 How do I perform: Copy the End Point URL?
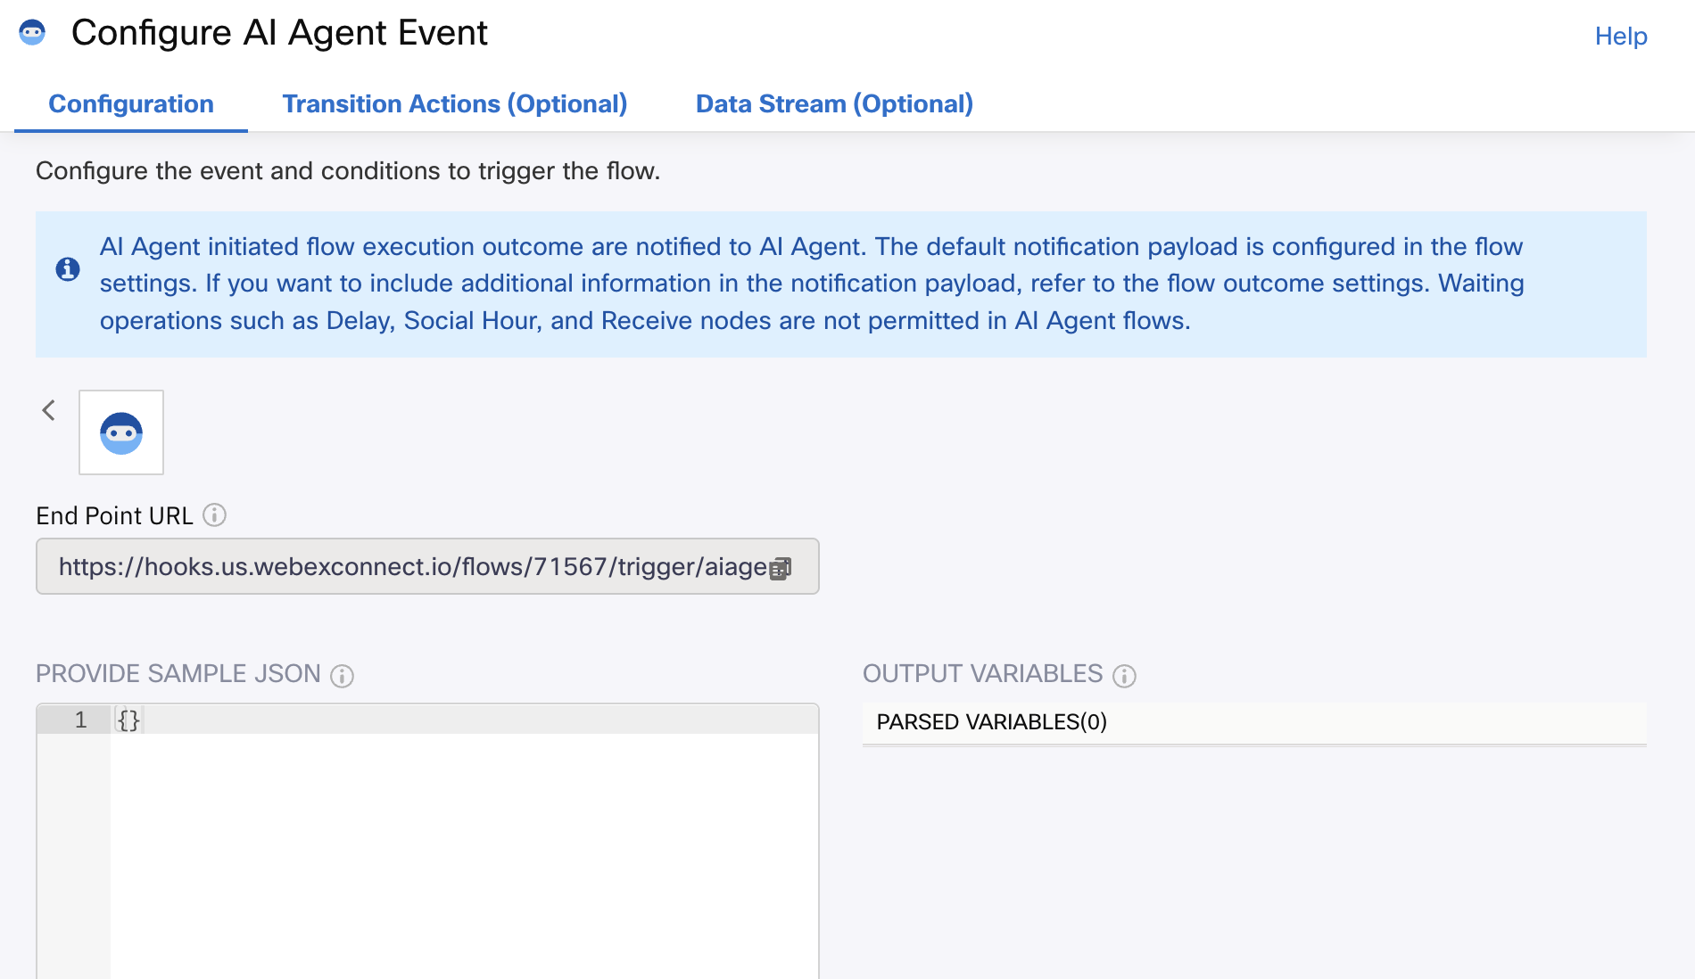pos(781,568)
